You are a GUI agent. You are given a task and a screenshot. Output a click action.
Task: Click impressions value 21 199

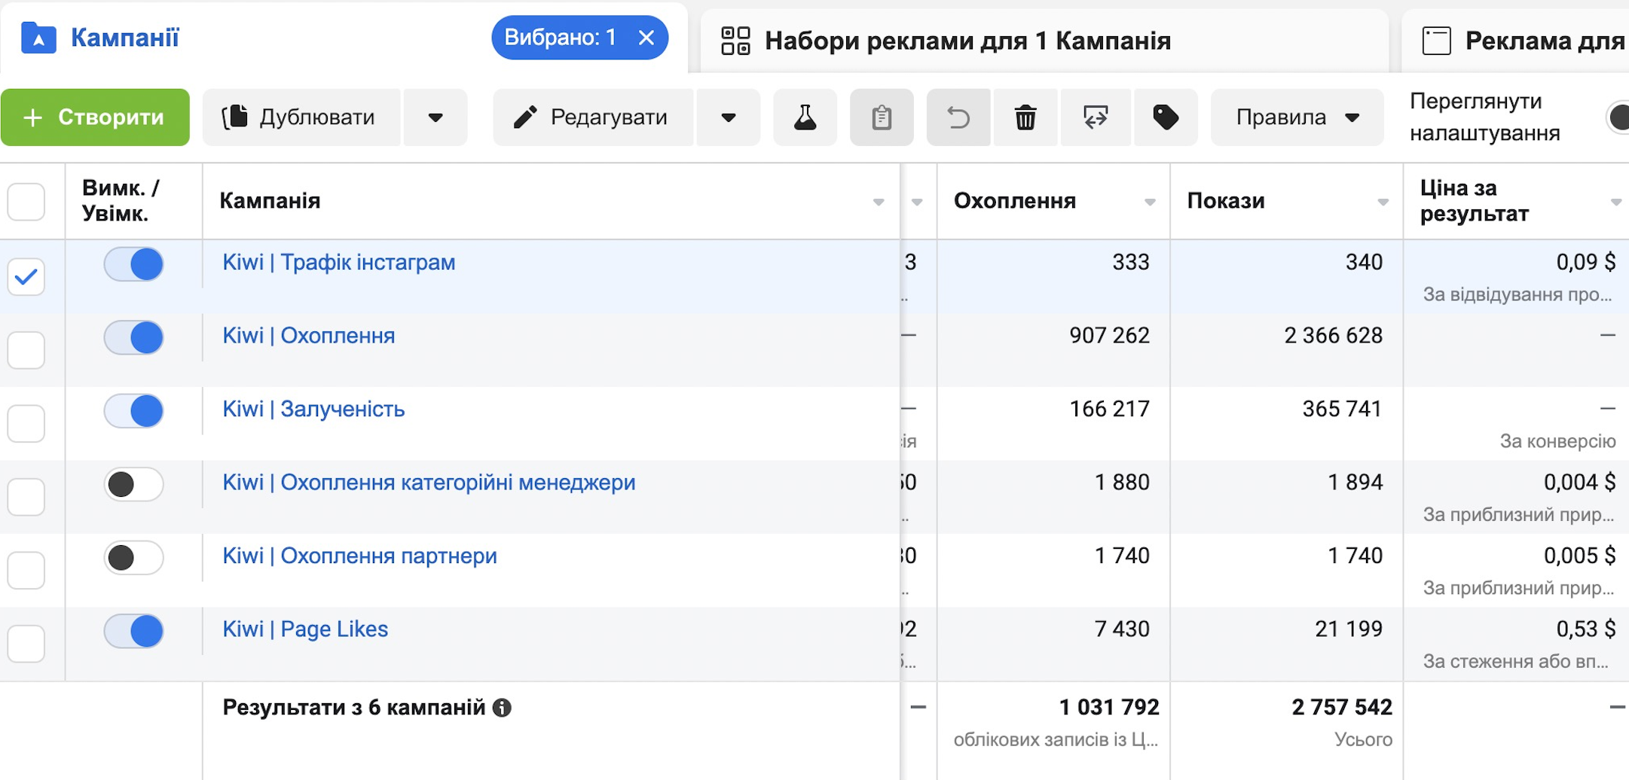[1349, 629]
